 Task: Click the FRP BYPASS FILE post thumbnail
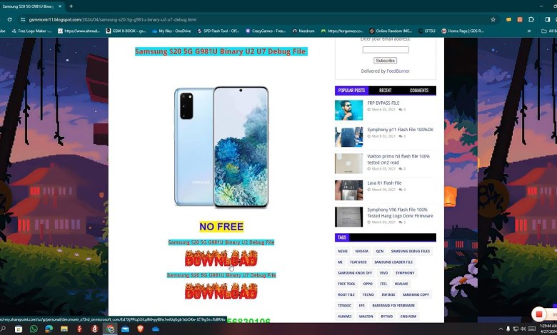click(x=348, y=110)
